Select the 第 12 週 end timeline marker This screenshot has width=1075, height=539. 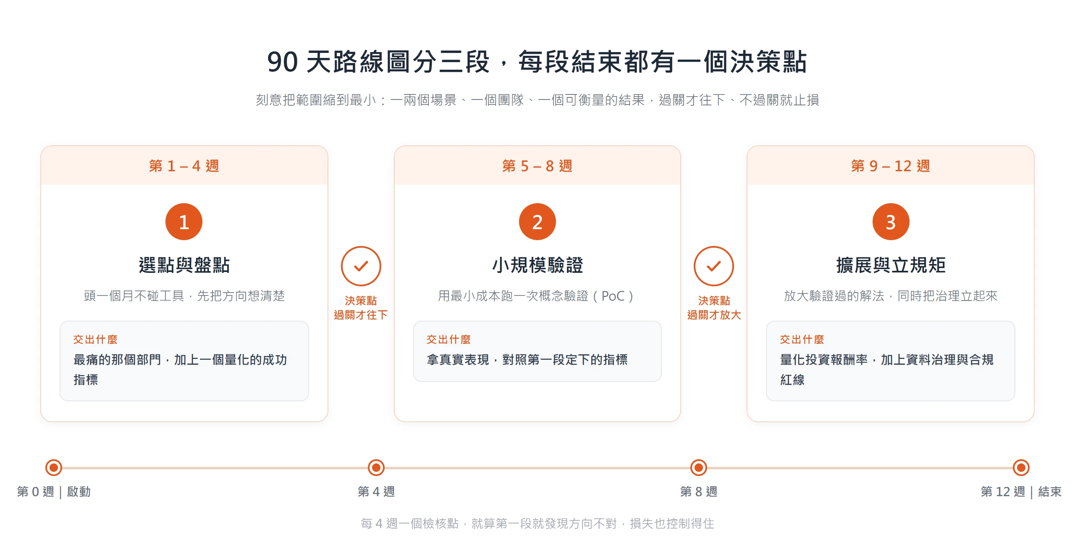(1021, 467)
